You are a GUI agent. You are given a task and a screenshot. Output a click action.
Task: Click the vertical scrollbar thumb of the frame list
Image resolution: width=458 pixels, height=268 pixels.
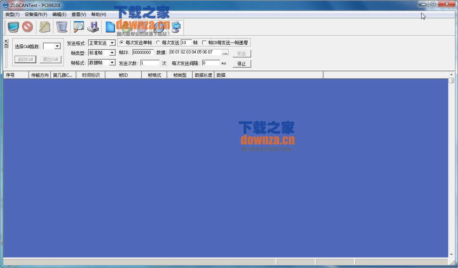tap(451, 81)
